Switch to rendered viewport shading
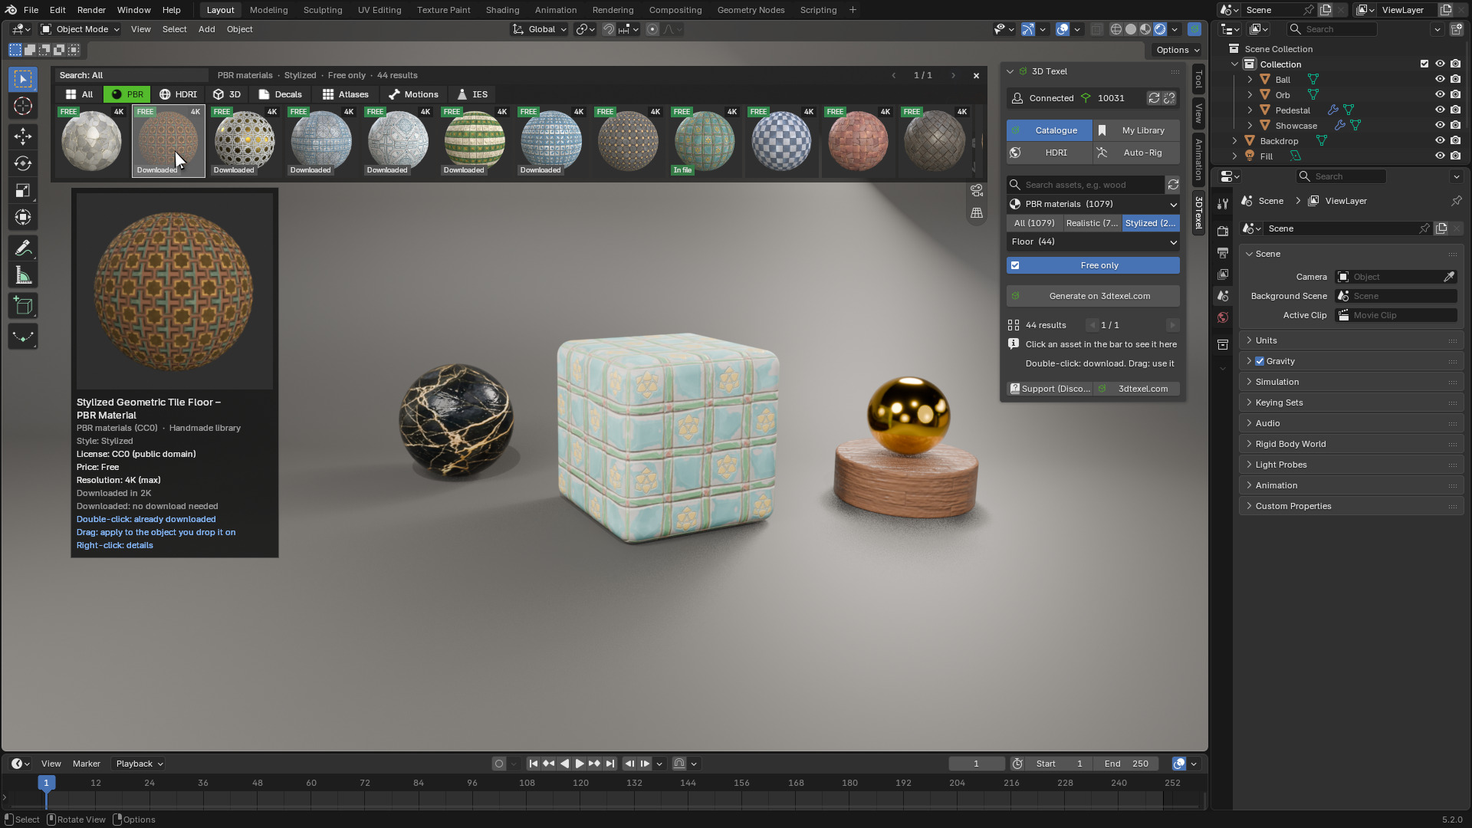This screenshot has width=1472, height=828. click(1160, 29)
